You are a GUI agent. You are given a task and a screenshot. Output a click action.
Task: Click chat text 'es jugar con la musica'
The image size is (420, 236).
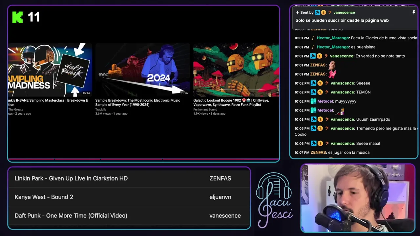point(349,152)
